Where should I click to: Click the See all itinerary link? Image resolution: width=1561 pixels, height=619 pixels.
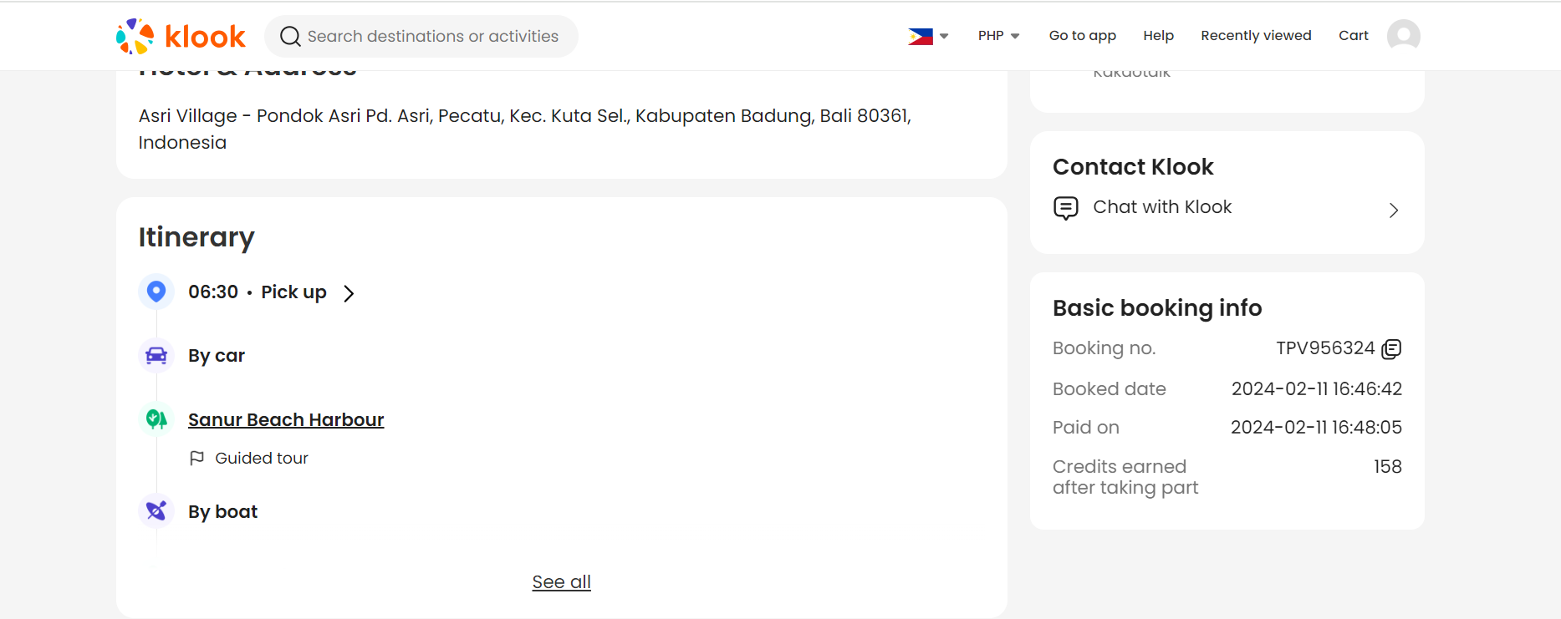[561, 582]
